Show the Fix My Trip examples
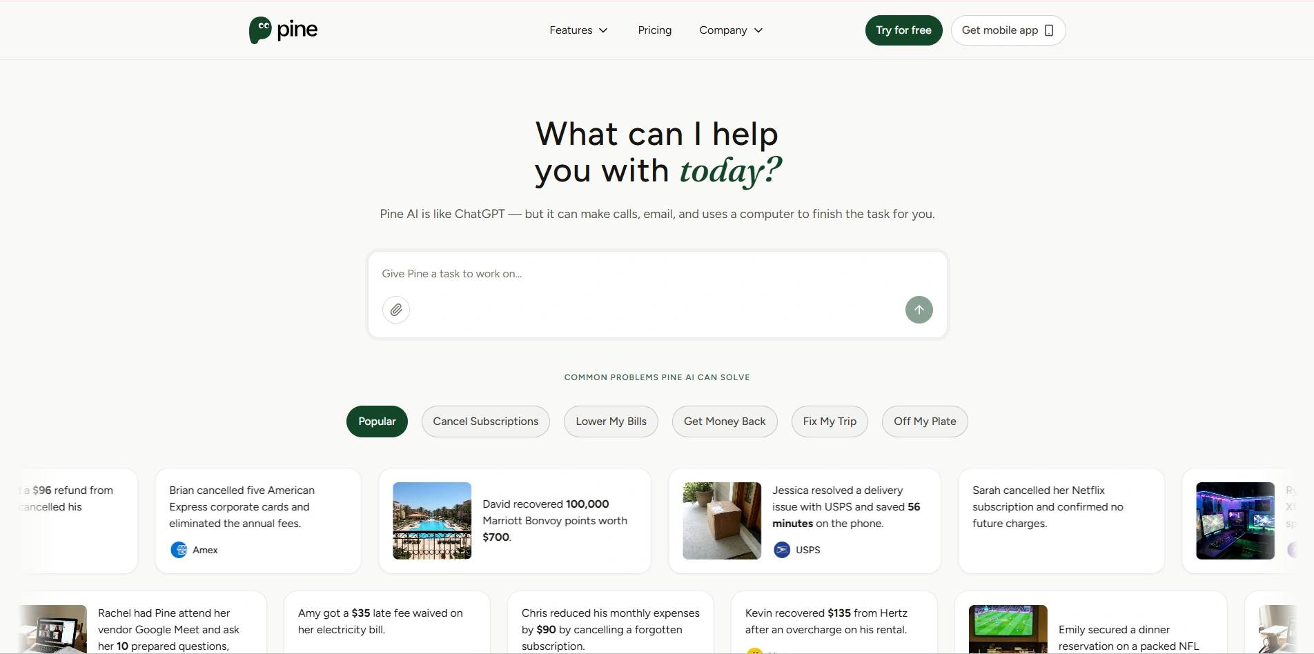This screenshot has height=654, width=1314. [830, 422]
